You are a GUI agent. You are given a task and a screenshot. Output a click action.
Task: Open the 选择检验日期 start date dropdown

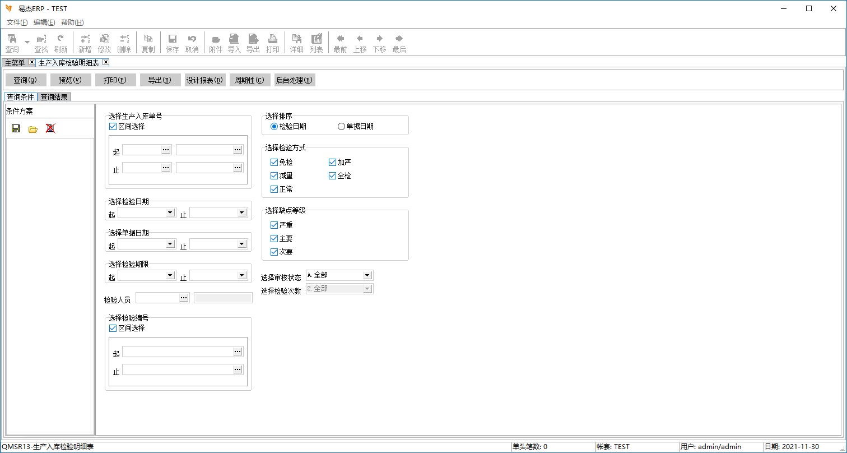tap(170, 212)
